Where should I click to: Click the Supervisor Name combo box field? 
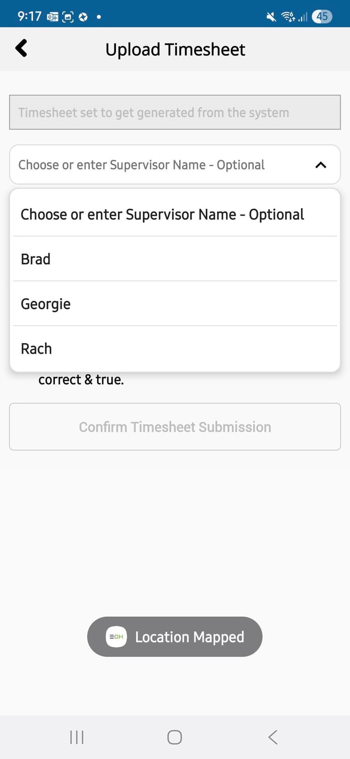pyautogui.click(x=157, y=165)
